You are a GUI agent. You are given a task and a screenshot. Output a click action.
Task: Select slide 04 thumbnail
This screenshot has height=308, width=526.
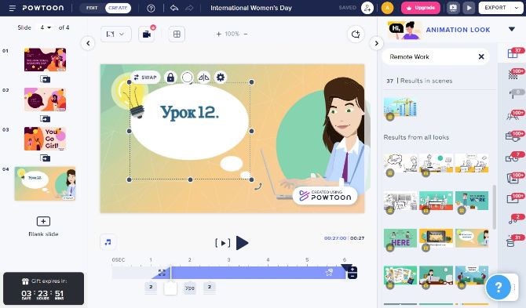45,184
